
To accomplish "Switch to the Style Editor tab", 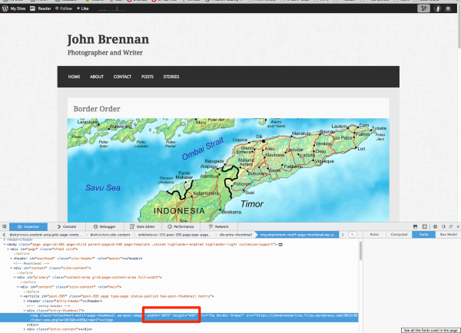I will pyautogui.click(x=143, y=226).
